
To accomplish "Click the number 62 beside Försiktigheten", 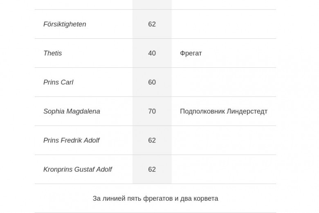I will pos(152,24).
